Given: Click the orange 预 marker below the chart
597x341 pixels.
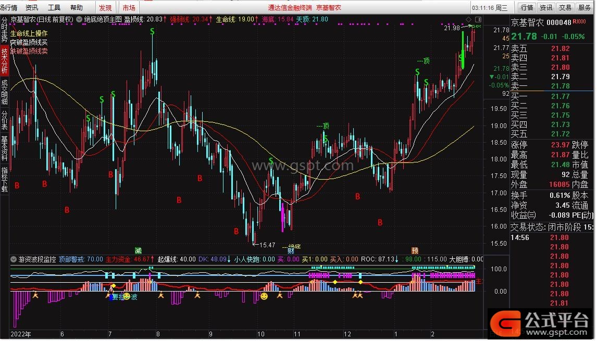Looking at the screenshot, I should click(x=415, y=250).
